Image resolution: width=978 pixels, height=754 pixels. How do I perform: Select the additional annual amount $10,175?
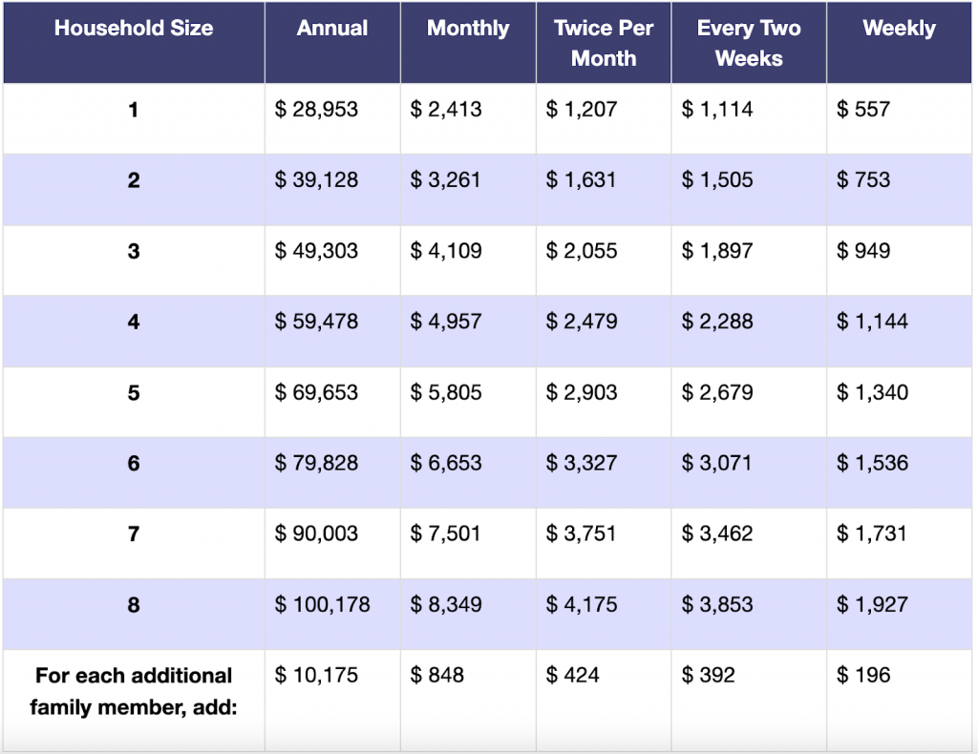pos(317,675)
